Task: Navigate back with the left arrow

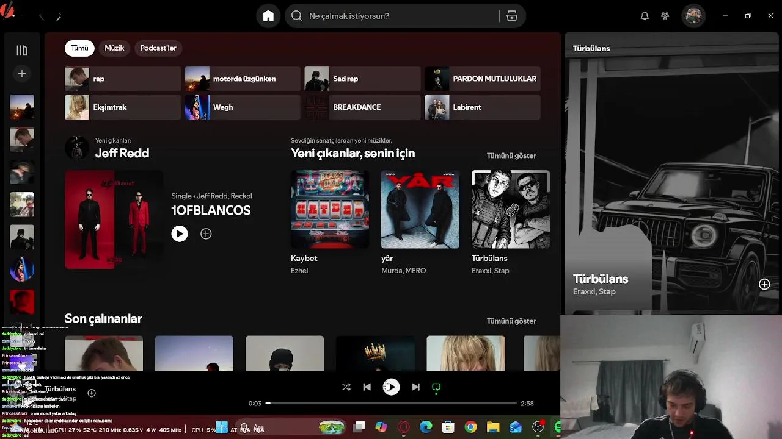Action: coord(42,16)
